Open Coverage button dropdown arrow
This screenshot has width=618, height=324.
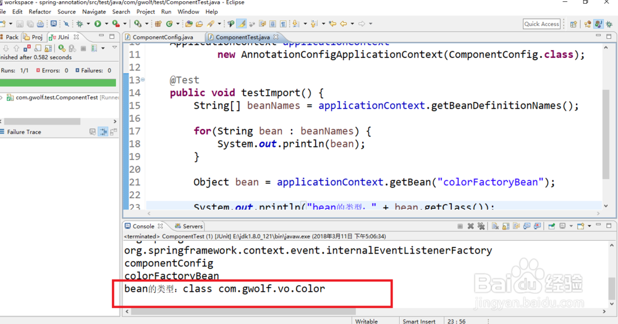tap(125, 24)
